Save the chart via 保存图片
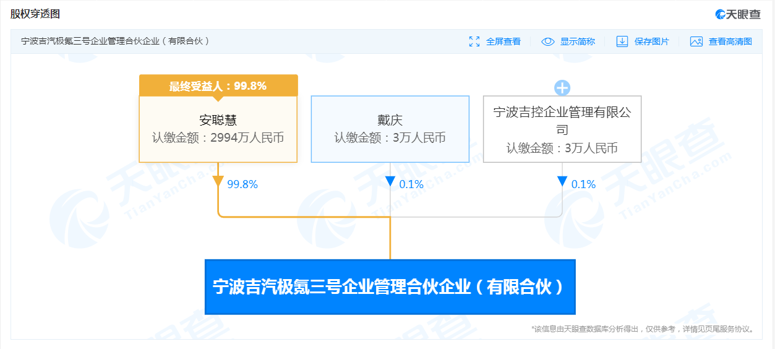The width and height of the screenshot is (775, 349). coord(651,41)
